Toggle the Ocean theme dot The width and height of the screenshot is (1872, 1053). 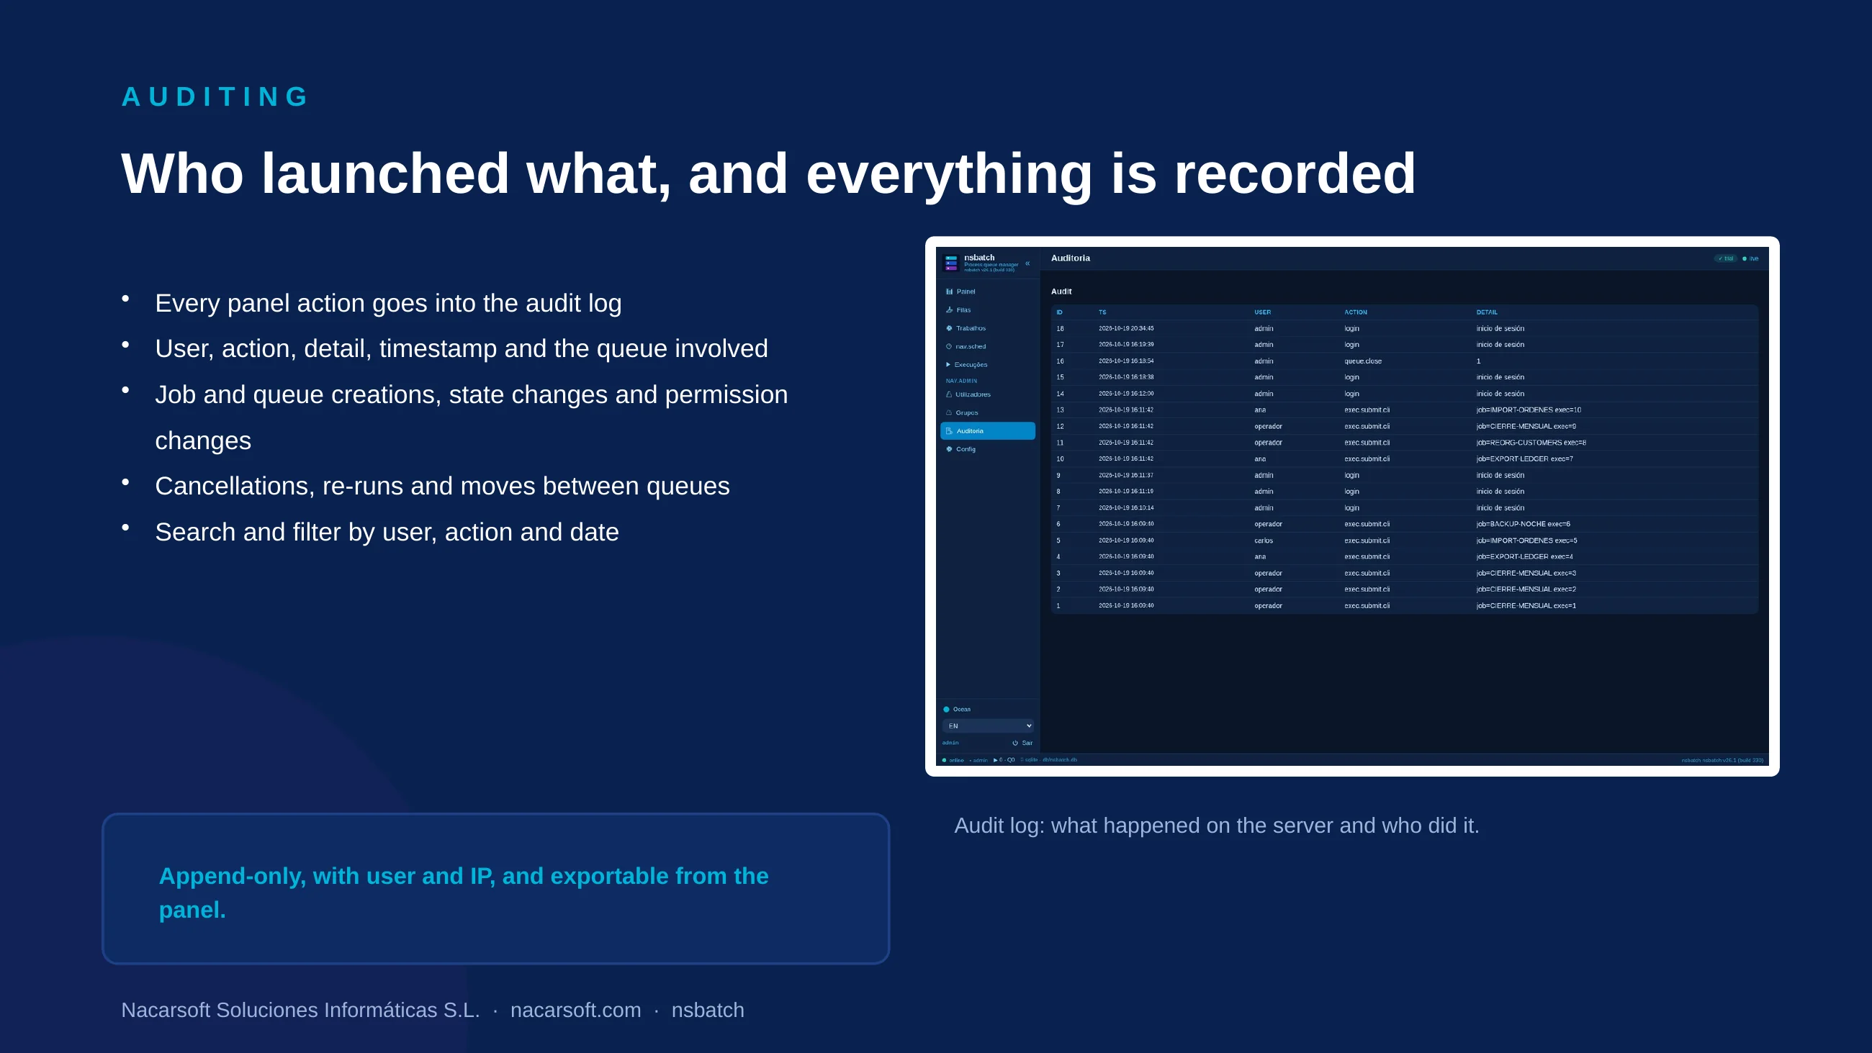[946, 709]
